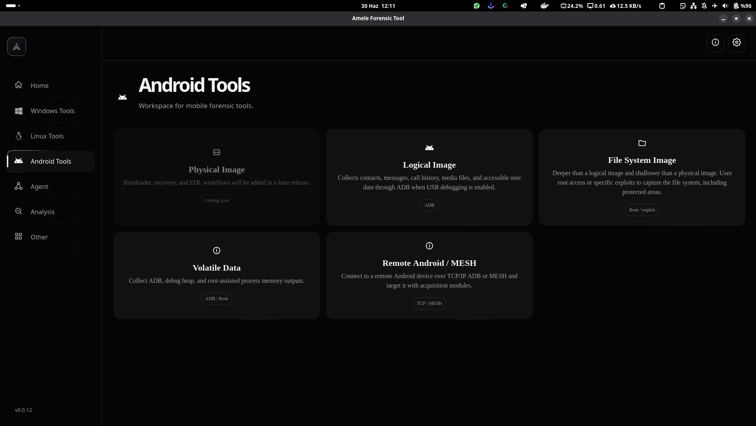756x426 pixels.
Task: Click the windows overview tray icon
Action: tap(524, 6)
